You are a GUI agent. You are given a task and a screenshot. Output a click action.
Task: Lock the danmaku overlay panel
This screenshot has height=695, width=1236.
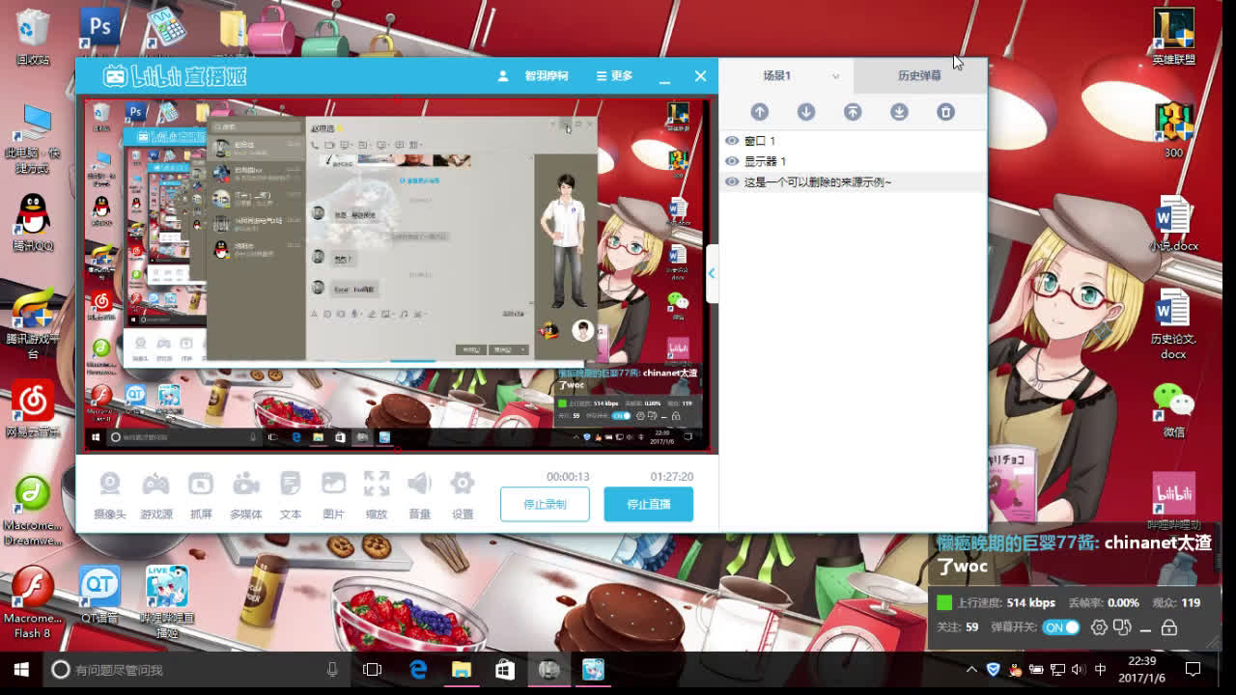click(x=1169, y=627)
